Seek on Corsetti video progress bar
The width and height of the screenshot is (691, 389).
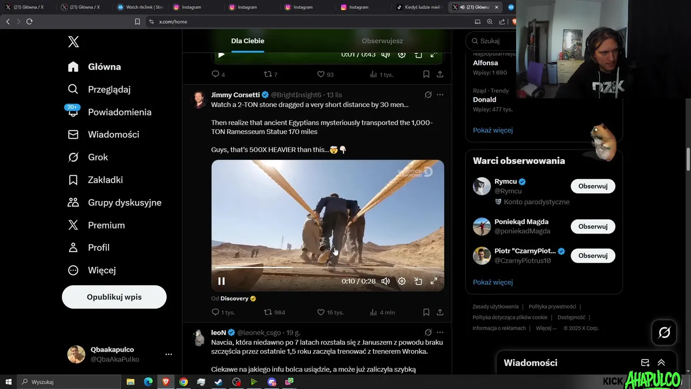coord(328,267)
